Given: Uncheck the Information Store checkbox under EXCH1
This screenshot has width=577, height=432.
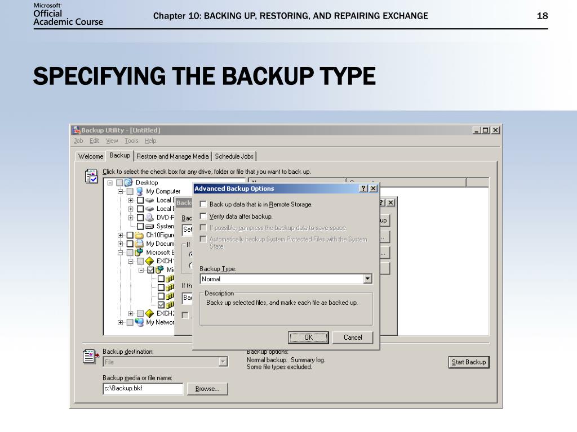Looking at the screenshot, I should tap(150, 270).
